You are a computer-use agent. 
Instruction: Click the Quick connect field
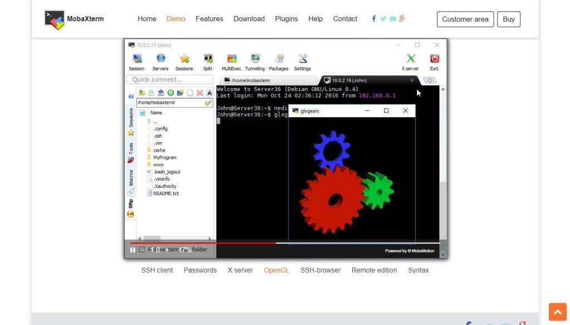[170, 79]
